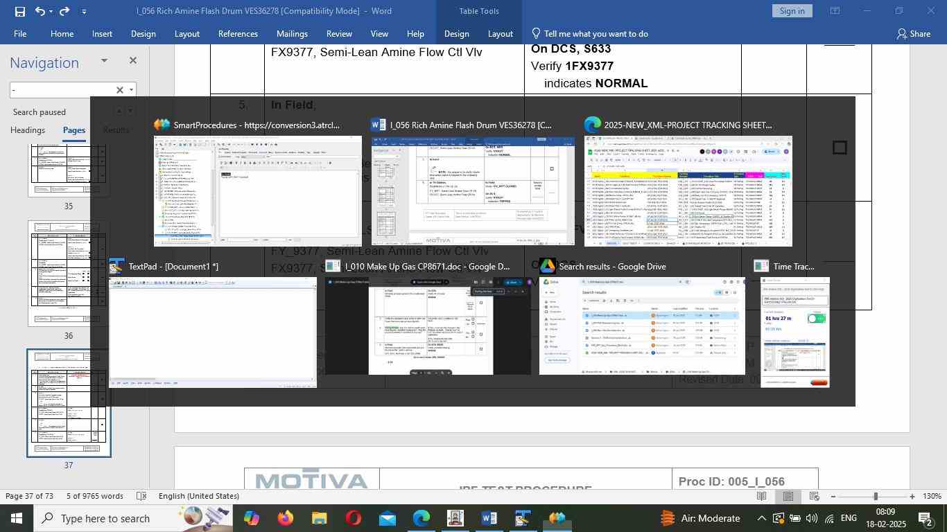947x532 pixels.
Task: Click the Sign in button
Action: tap(792, 11)
